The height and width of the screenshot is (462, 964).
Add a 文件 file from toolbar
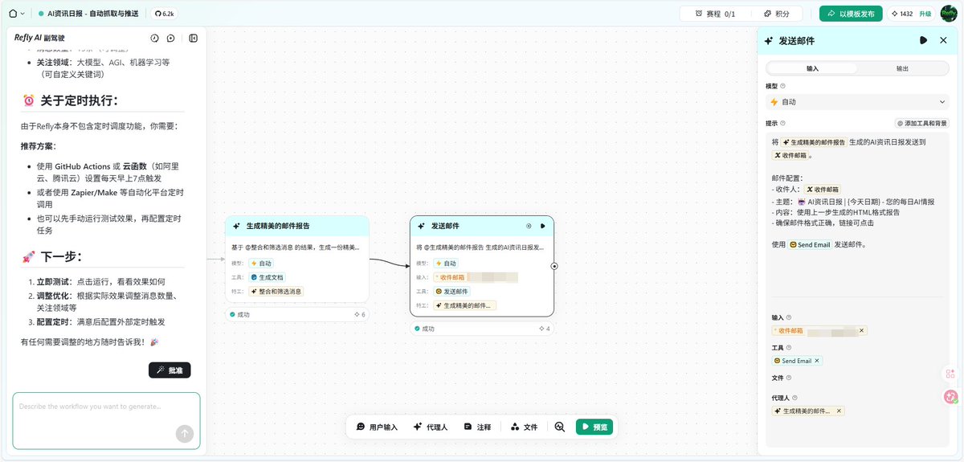click(x=524, y=427)
